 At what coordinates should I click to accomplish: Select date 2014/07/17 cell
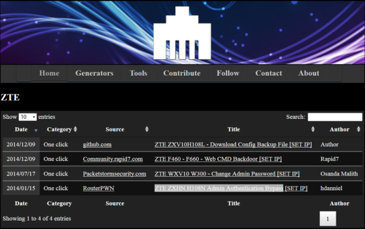tap(21, 174)
